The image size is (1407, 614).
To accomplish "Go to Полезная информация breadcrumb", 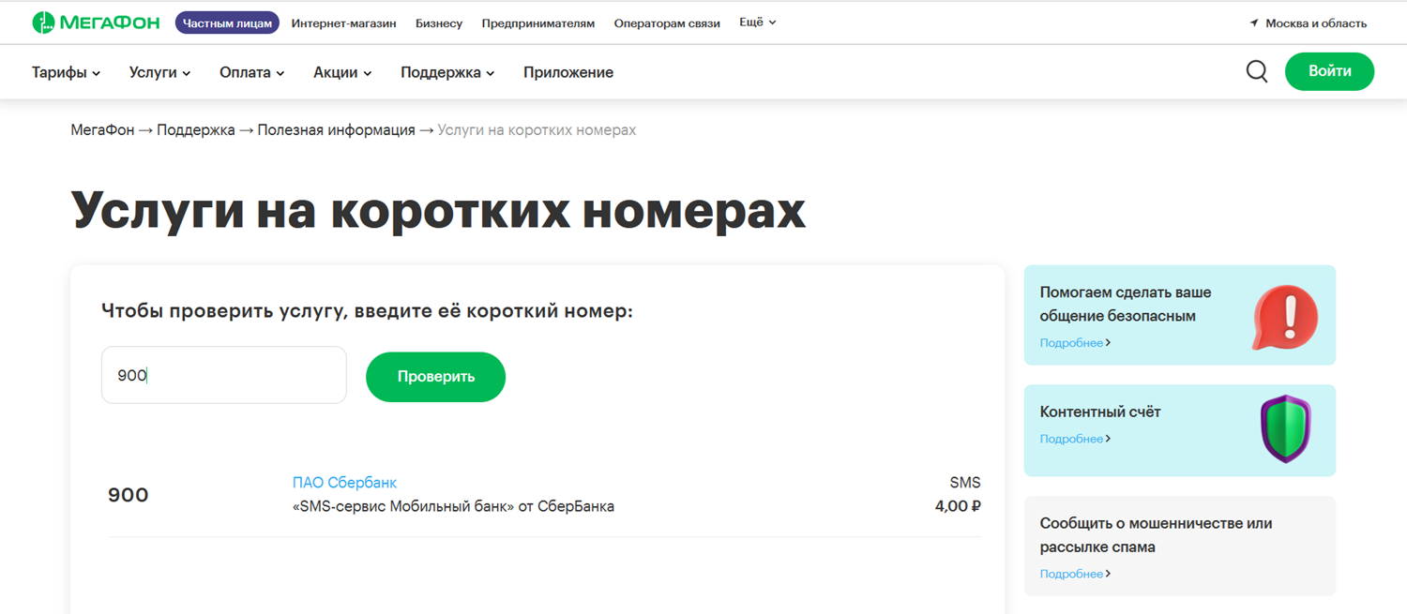I will tap(337, 130).
